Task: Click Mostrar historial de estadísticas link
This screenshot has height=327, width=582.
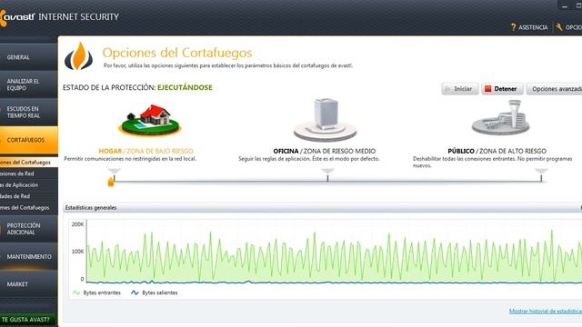Action: (546, 311)
